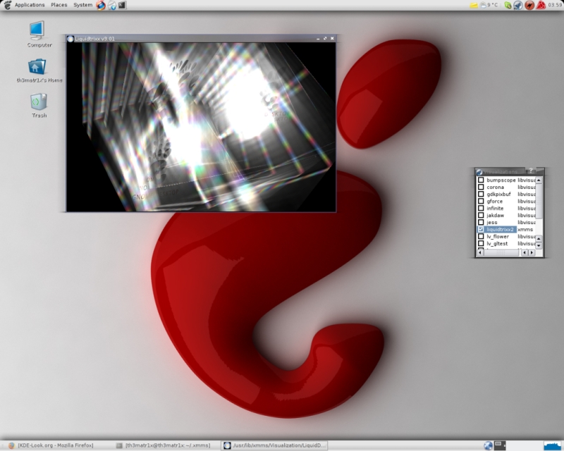Open the Places menu

[59, 5]
